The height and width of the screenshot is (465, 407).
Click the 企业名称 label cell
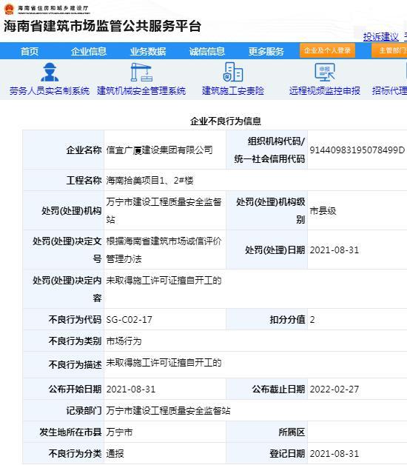tap(64, 150)
